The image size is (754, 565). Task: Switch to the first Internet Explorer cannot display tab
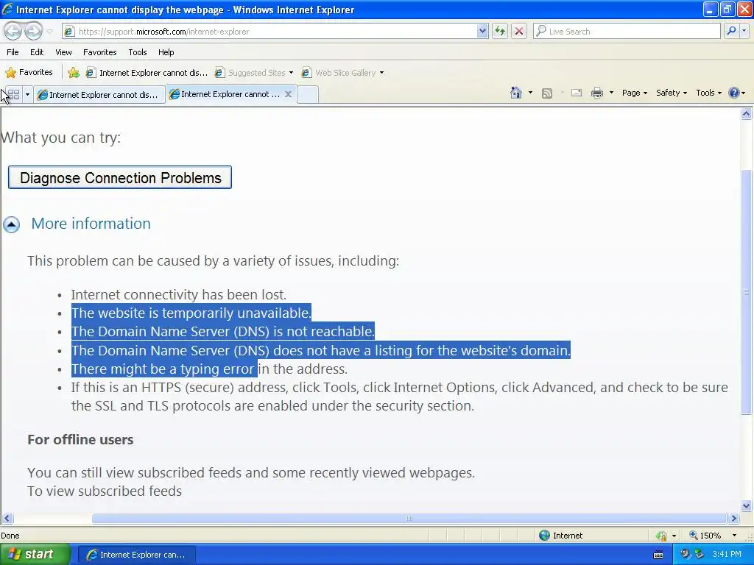[99, 95]
